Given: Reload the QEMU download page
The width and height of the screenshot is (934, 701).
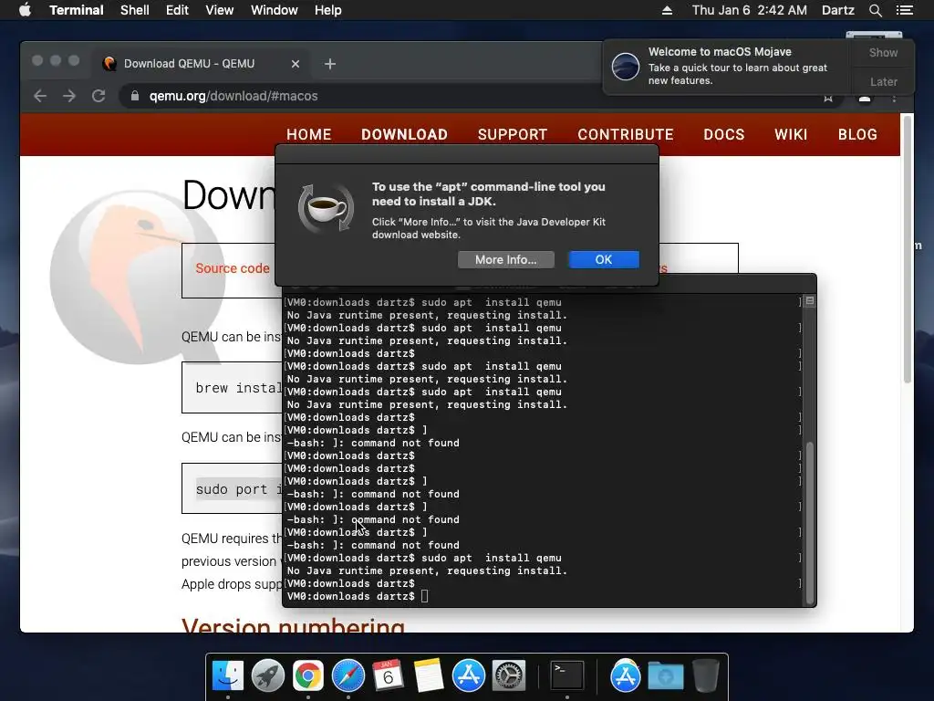Looking at the screenshot, I should tap(99, 96).
